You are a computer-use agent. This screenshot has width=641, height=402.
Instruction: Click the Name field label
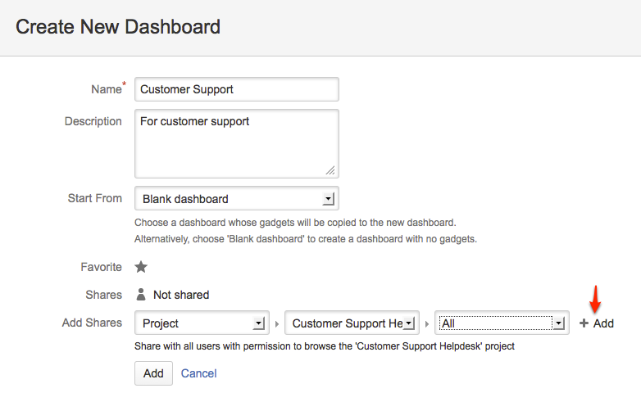pyautogui.click(x=106, y=89)
